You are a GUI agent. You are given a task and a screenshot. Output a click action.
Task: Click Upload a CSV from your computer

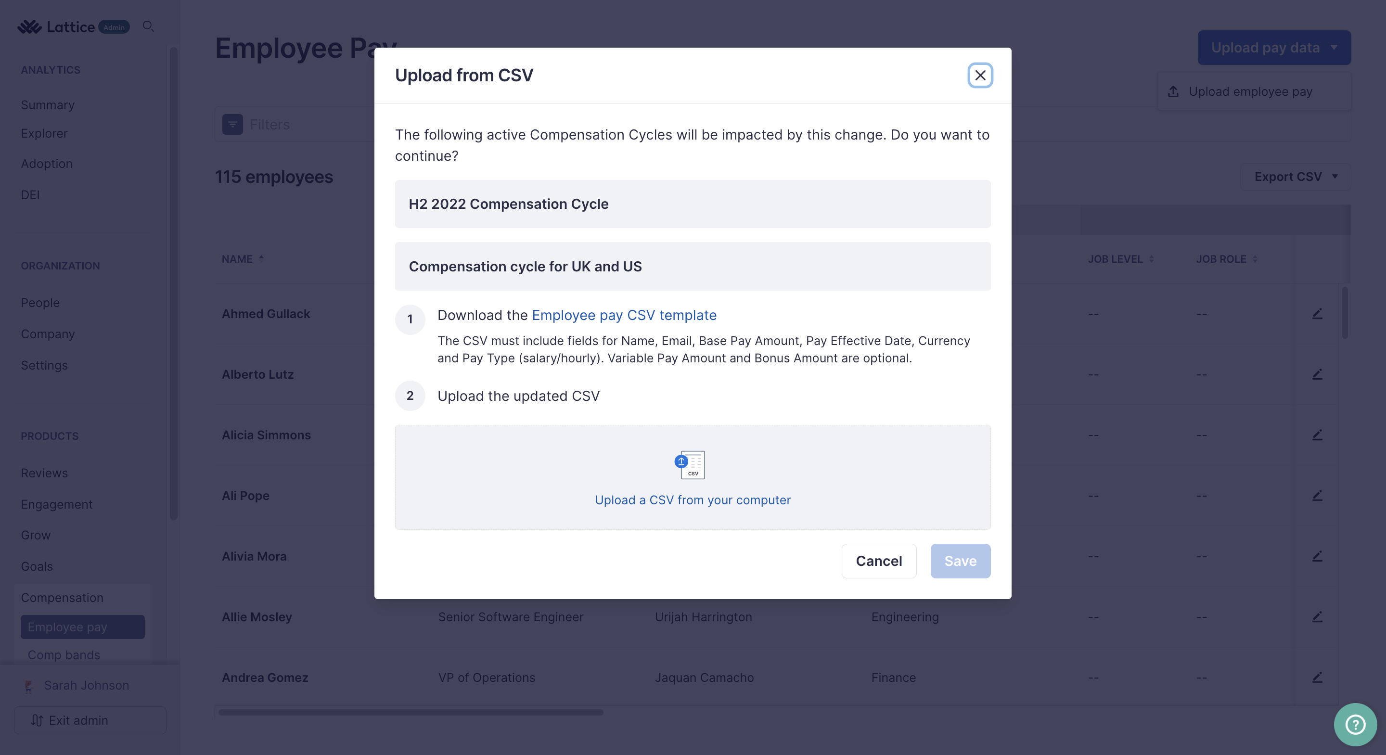693,500
